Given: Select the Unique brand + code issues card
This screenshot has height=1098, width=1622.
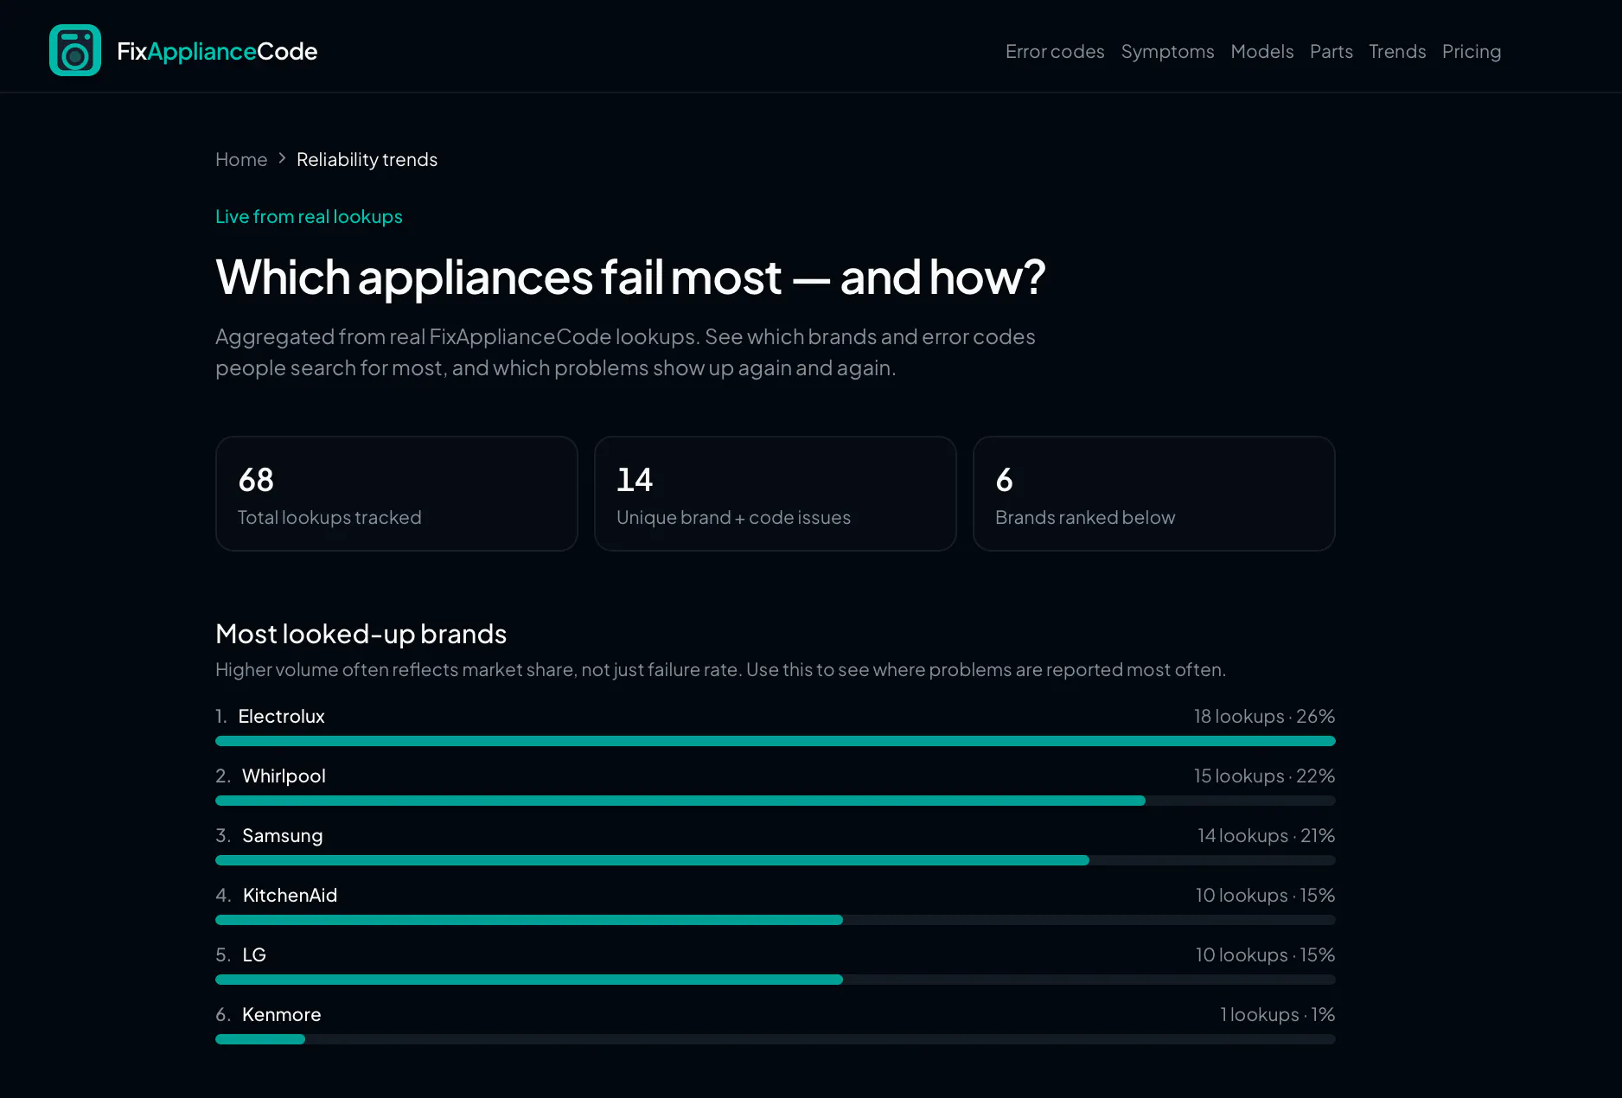Looking at the screenshot, I should coord(776,494).
